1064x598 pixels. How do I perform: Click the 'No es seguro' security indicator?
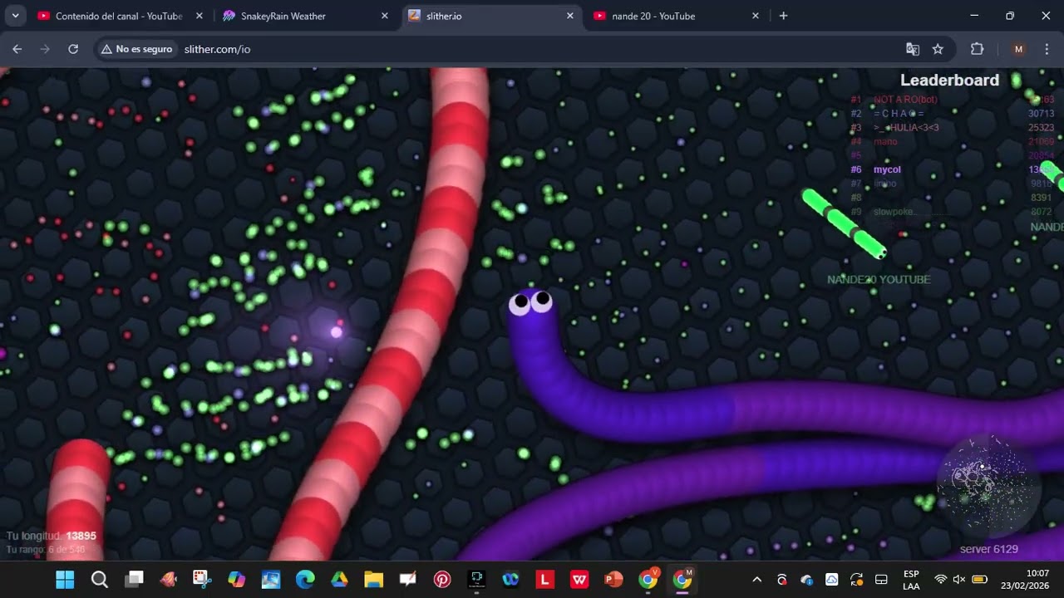click(x=136, y=49)
